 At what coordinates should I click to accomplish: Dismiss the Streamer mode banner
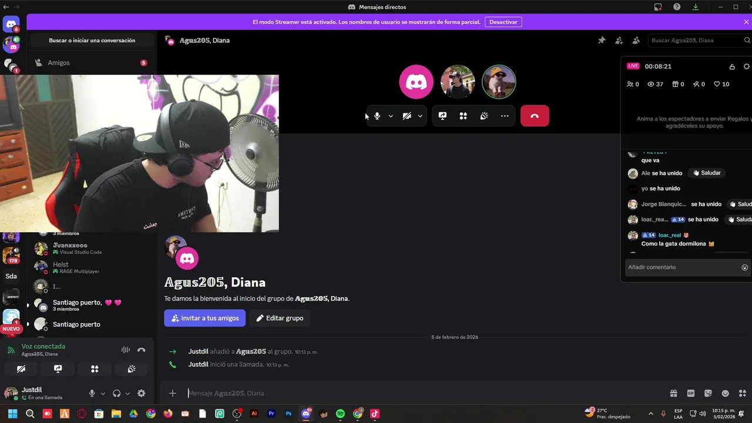(746, 22)
